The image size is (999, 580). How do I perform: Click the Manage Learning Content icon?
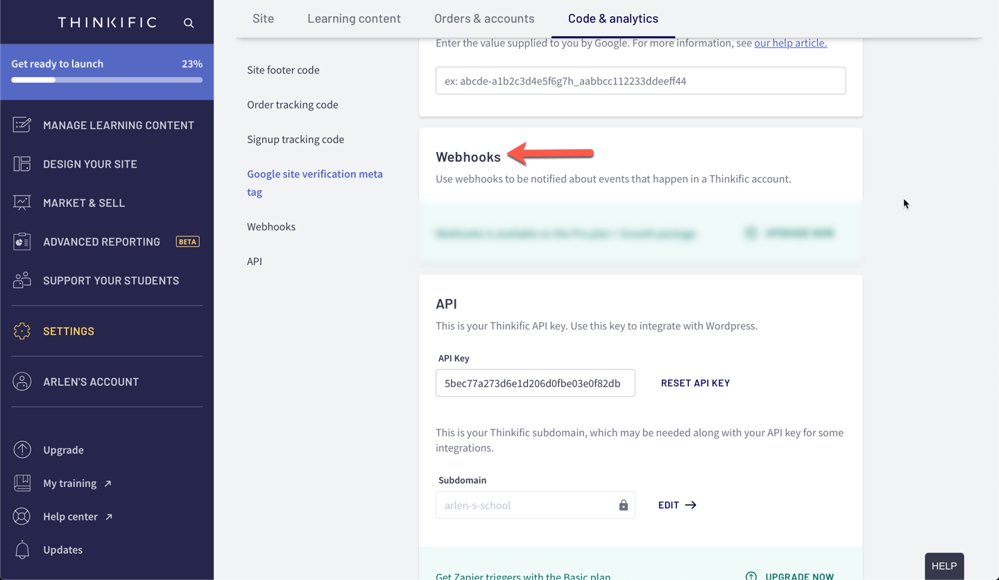22,125
